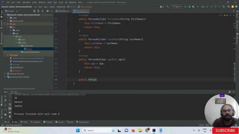This screenshot has width=239, height=134.
Task: Open the Dependencies tool window
Action: click(x=83, y=122)
